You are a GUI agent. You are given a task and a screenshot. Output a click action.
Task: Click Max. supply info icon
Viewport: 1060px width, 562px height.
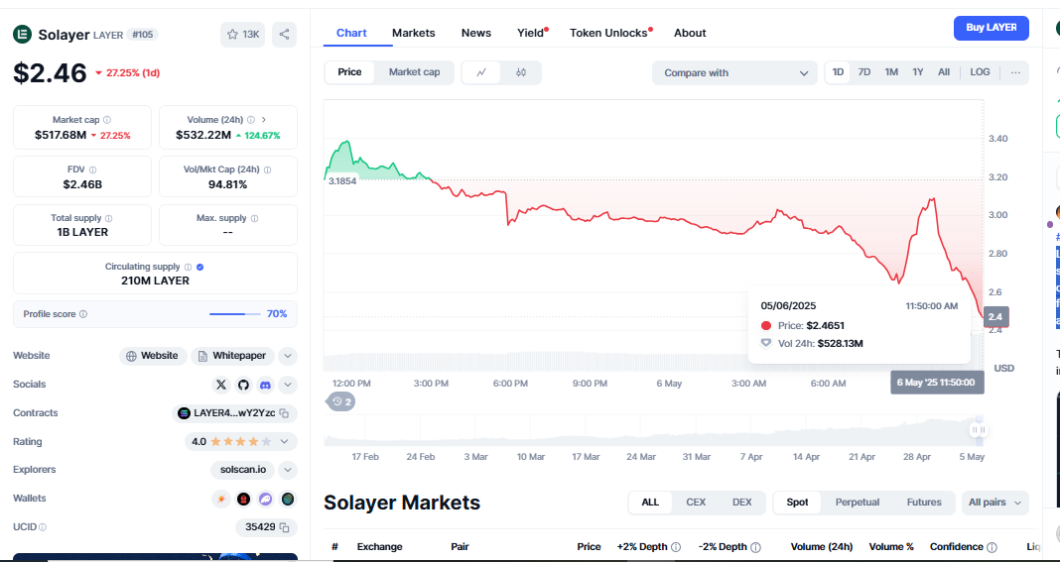pyautogui.click(x=255, y=218)
